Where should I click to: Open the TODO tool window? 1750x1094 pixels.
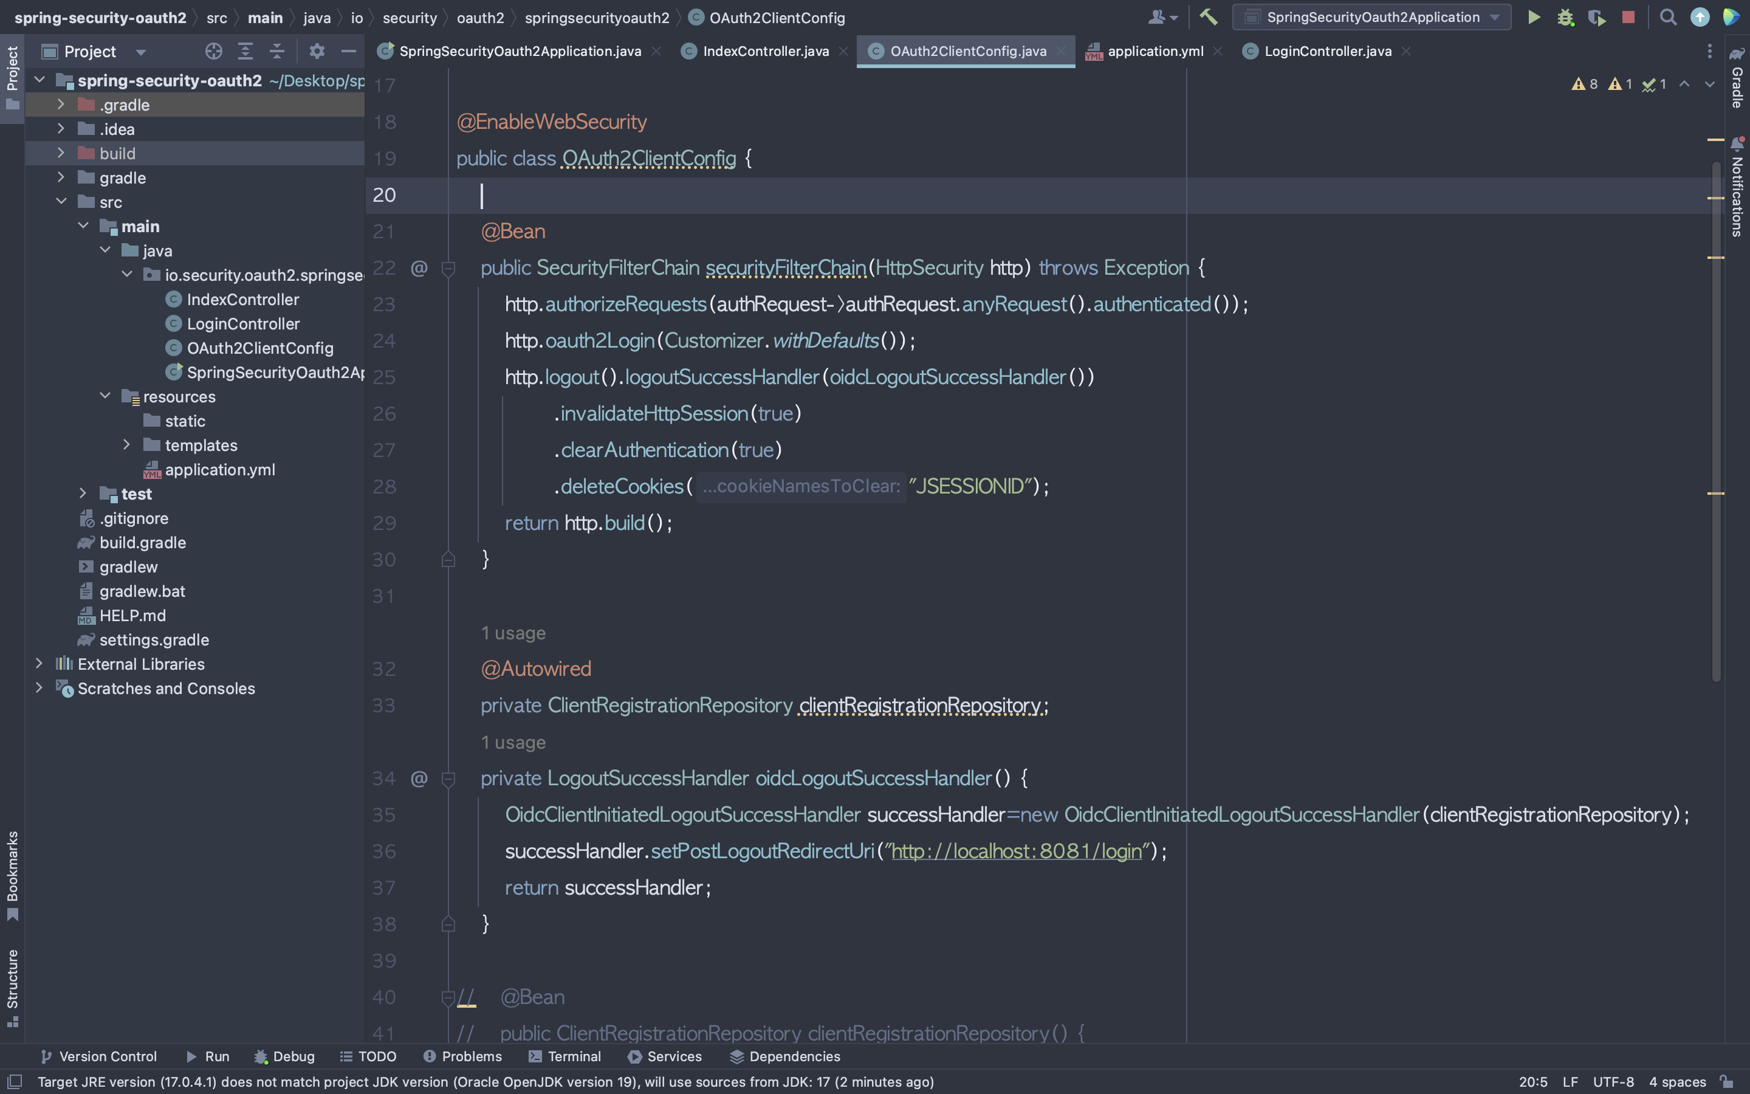tap(368, 1056)
